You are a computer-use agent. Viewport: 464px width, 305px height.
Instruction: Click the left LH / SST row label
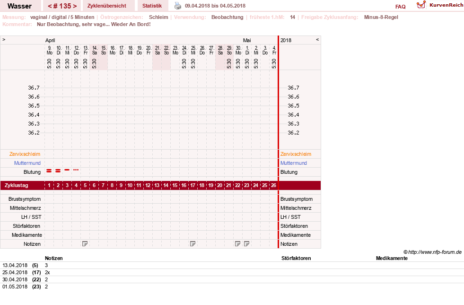(31, 217)
